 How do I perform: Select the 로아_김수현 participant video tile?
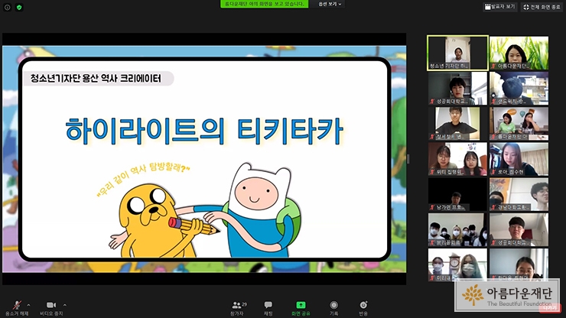coord(519,159)
